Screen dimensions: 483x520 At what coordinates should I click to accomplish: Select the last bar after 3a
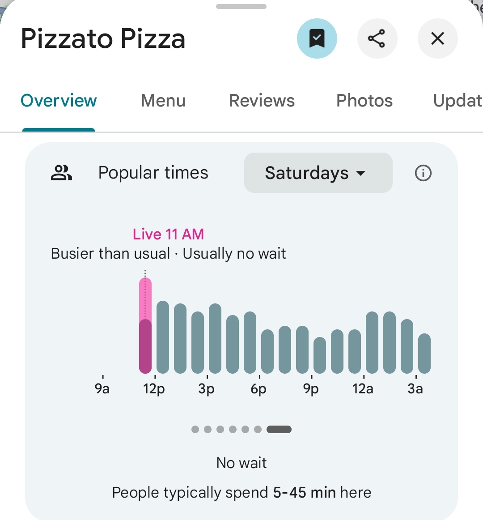point(424,354)
